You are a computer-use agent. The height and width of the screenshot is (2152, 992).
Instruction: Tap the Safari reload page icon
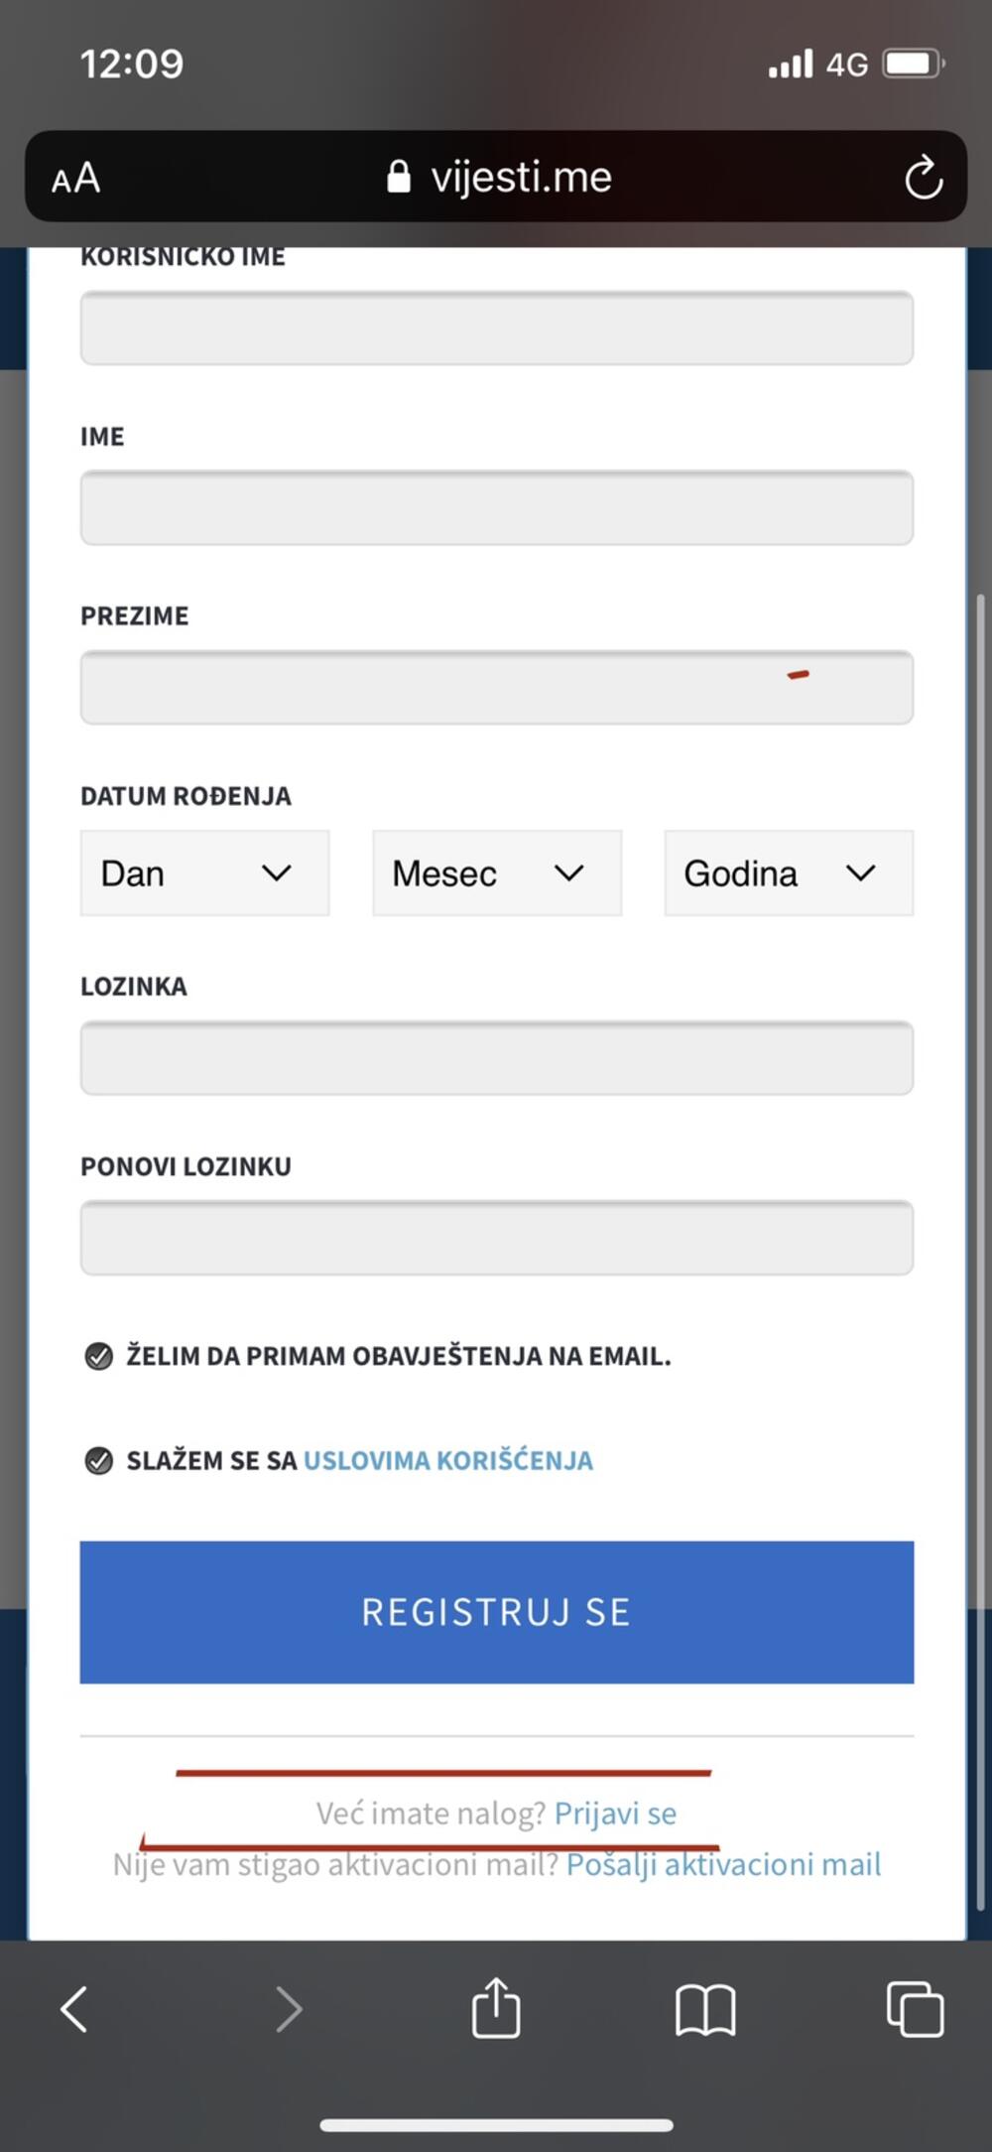(923, 178)
